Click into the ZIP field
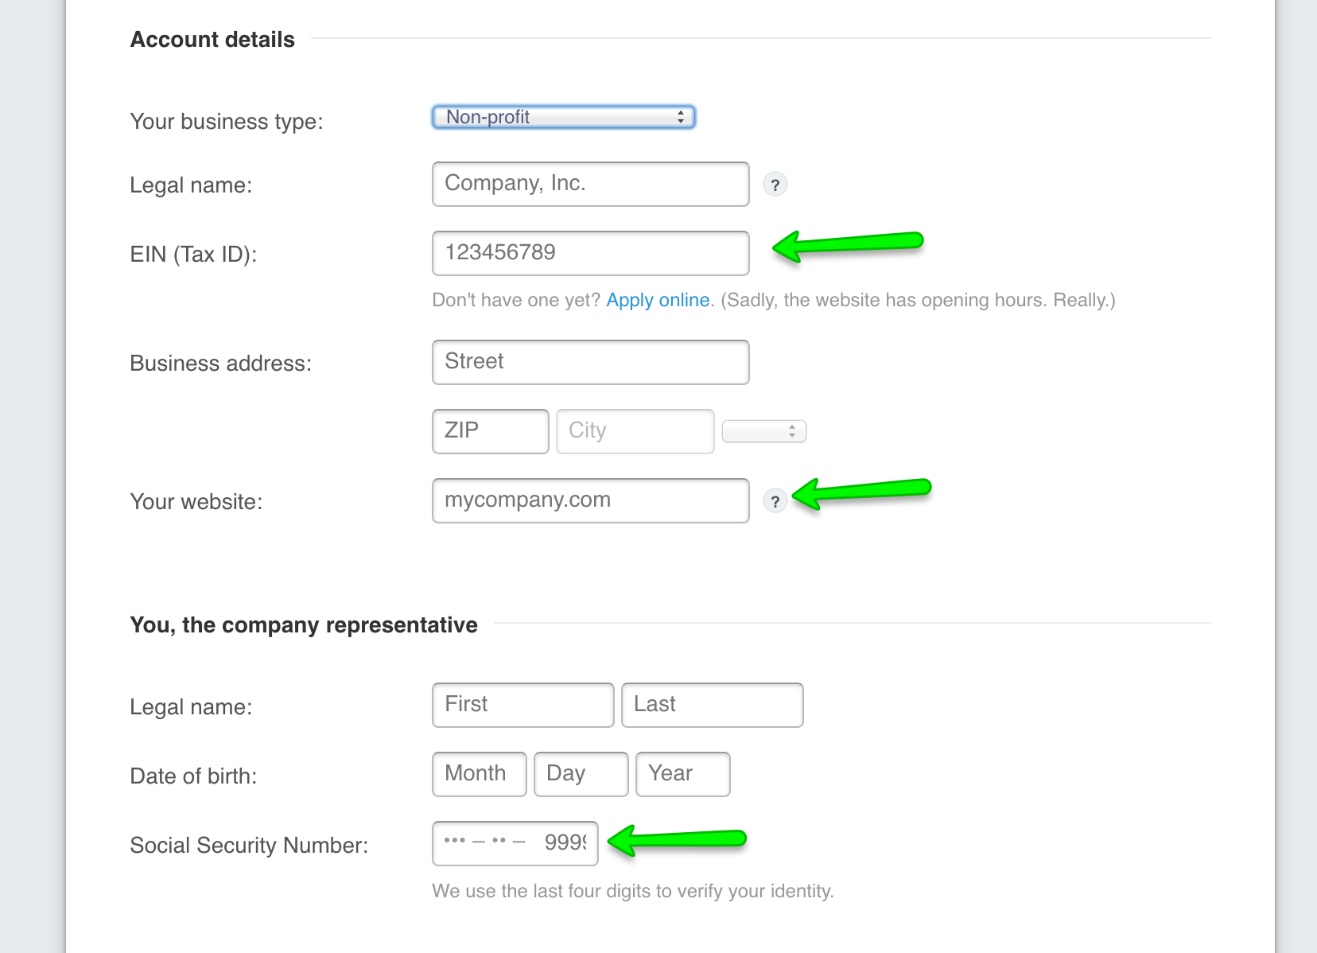The width and height of the screenshot is (1317, 953). [491, 431]
